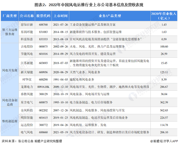Select listing date 1995-10-10
This screenshot has width=178, height=146.
click(x=61, y=102)
